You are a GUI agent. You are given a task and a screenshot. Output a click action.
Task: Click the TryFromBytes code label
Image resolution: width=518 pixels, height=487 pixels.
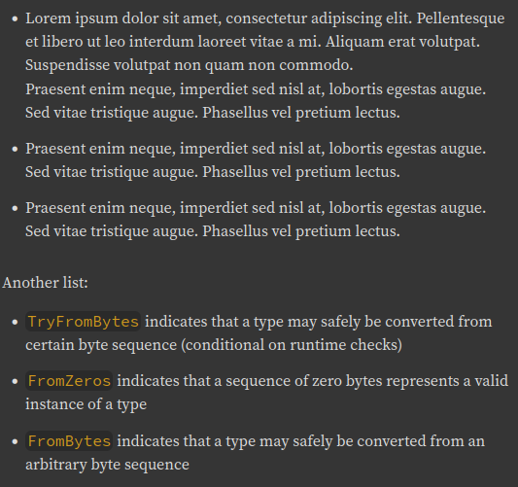tap(83, 322)
